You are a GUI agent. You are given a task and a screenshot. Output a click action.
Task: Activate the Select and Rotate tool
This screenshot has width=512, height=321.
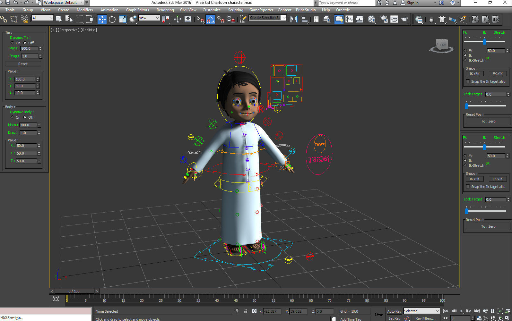pyautogui.click(x=112, y=19)
